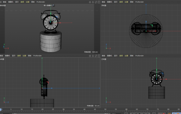Open ProRender menu in the right view viewport
Image resolution: width=181 pixels, height=114 pixels.
point(38,56)
